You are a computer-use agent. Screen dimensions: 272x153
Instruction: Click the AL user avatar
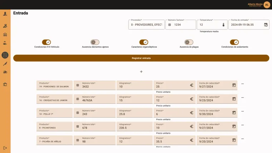coord(267,5)
